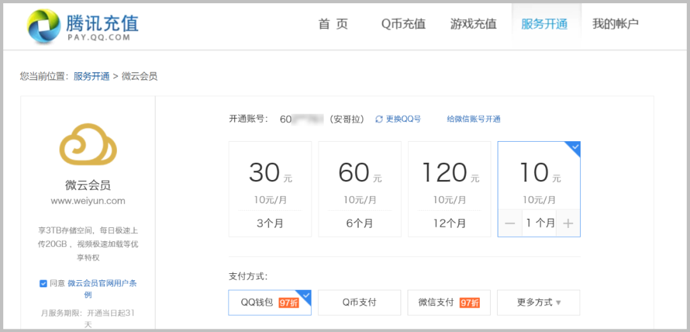Click the 给微信账号开通 link

473,119
